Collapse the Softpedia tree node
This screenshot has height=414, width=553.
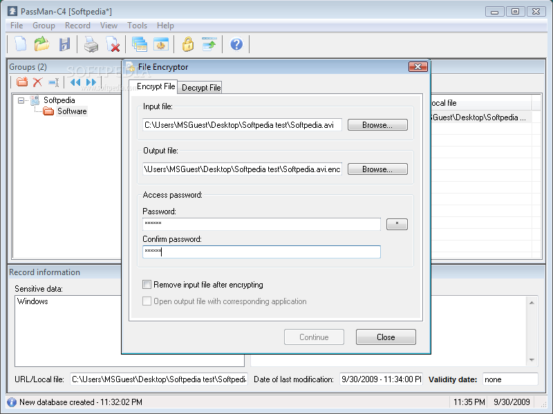(21, 100)
